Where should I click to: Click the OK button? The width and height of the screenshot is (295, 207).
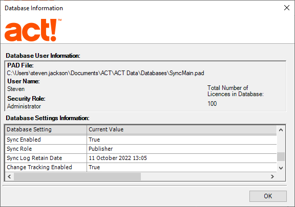coord(268,196)
